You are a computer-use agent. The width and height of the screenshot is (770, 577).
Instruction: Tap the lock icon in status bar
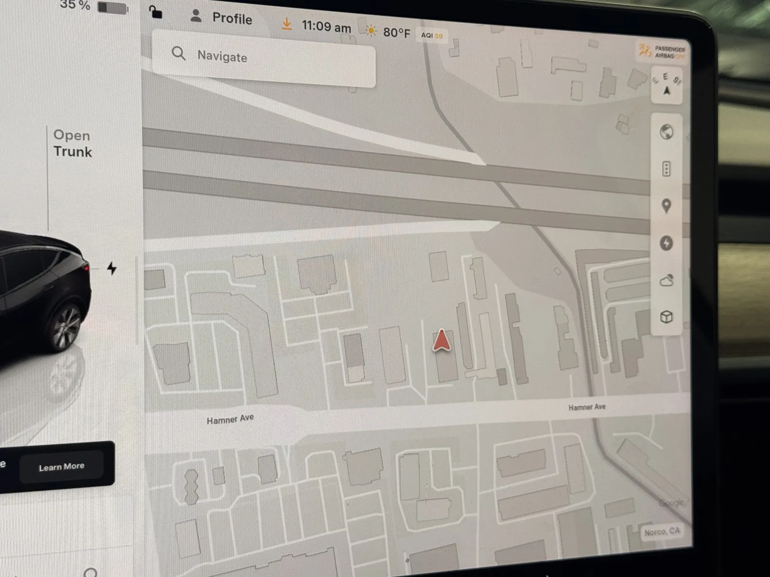(x=155, y=12)
